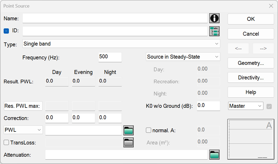Open the gray folder beside TransLoss

128,142
